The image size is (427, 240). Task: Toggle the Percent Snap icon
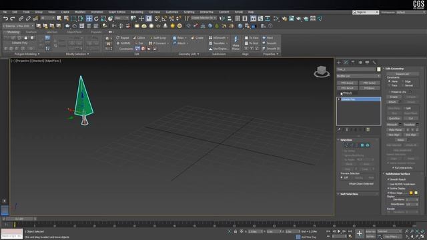[x=171, y=19]
